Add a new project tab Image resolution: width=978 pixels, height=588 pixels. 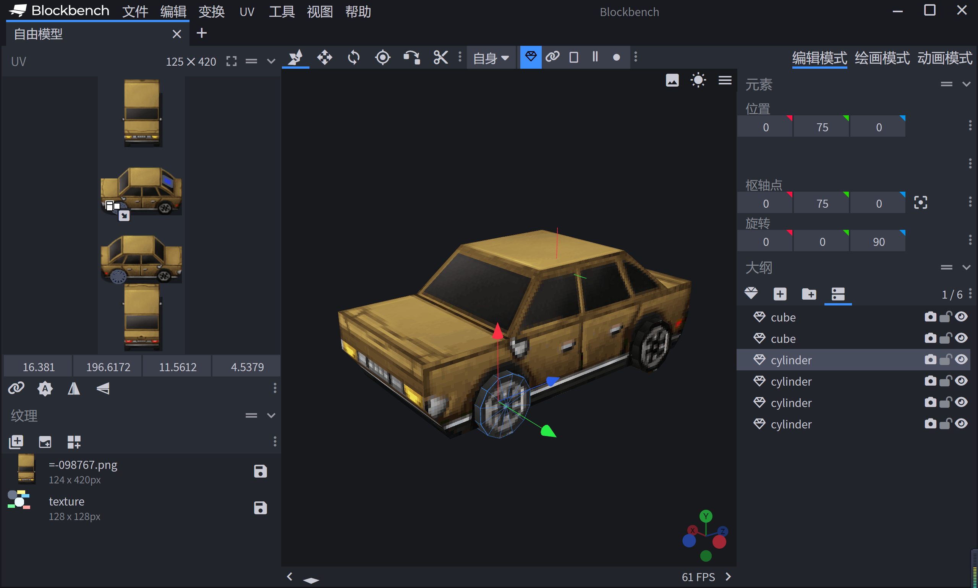(201, 33)
